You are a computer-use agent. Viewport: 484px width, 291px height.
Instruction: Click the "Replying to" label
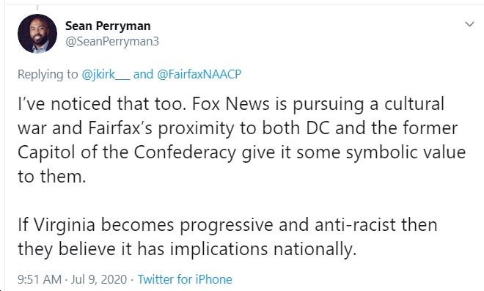(x=48, y=74)
